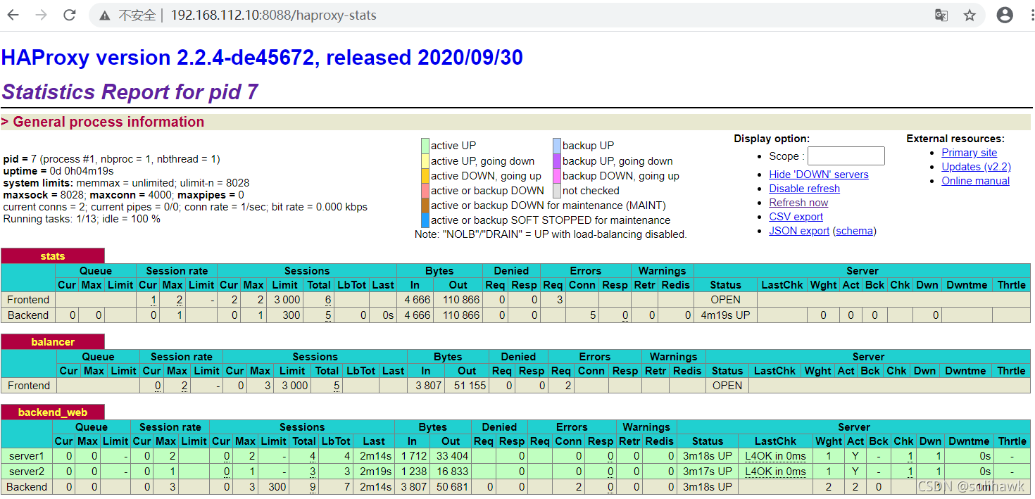
Task: Open the JSON schema link
Action: coord(854,231)
